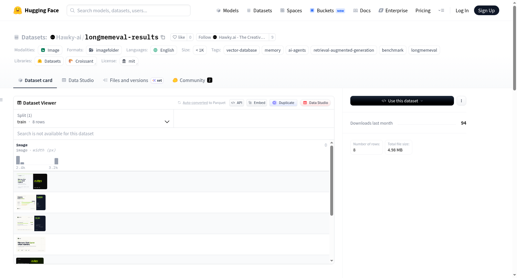The width and height of the screenshot is (517, 278).
Task: Click the longmemeval-results dataset title
Action: (121, 37)
